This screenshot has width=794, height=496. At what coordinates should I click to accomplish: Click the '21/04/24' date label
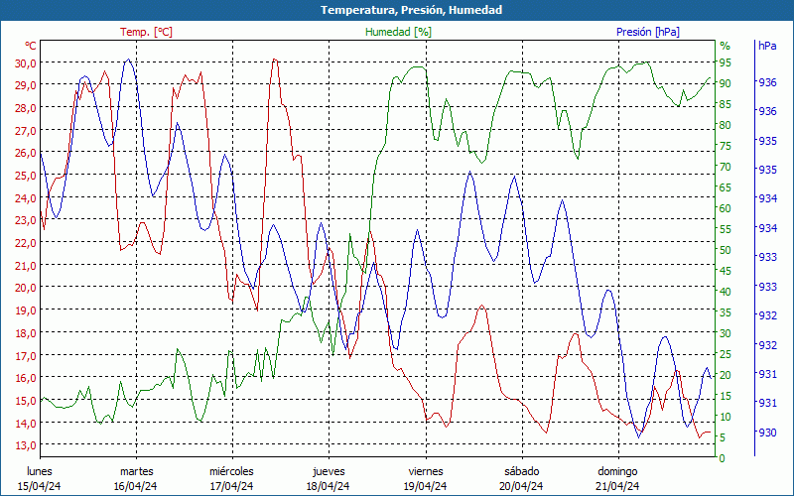tap(617, 486)
